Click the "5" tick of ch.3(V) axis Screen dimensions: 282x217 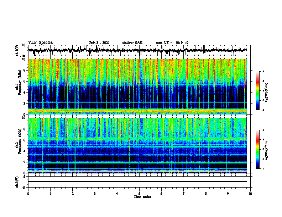(25, 177)
